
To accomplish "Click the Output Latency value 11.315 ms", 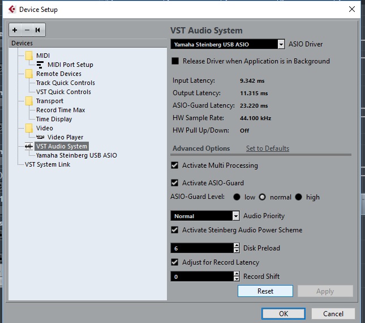I will coord(254,93).
